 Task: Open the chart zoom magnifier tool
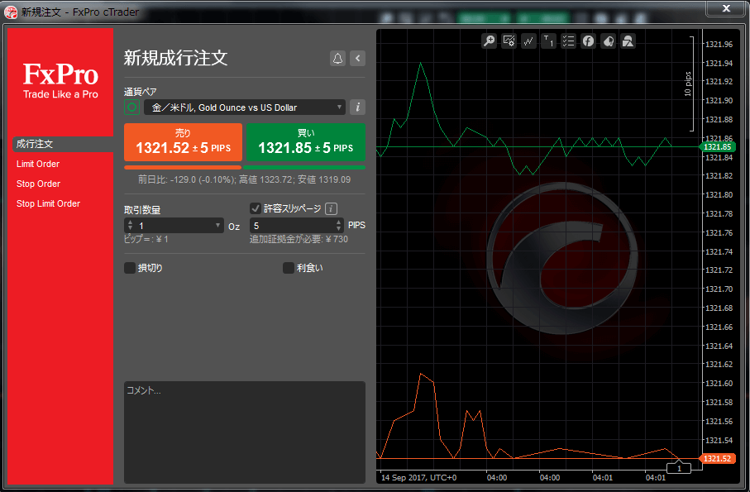click(x=489, y=41)
